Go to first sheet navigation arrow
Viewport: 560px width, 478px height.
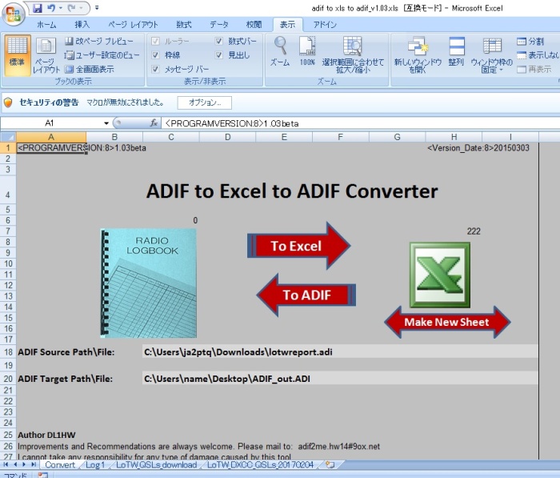pos(6,464)
